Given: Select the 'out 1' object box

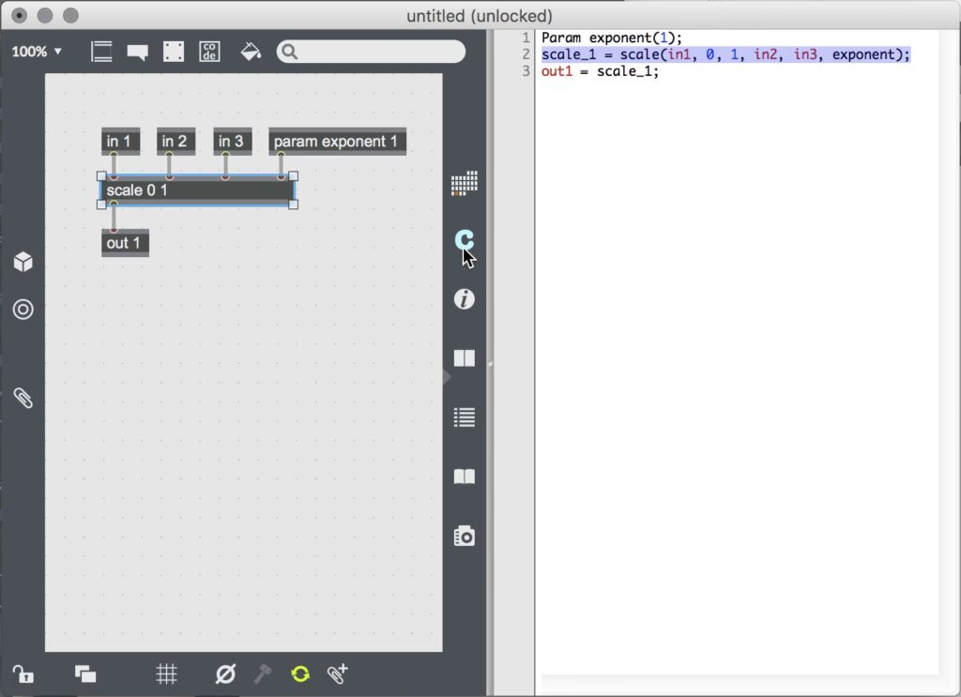Looking at the screenshot, I should click(x=124, y=243).
